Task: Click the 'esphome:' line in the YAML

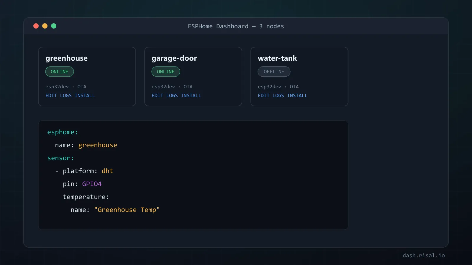Action: point(63,132)
